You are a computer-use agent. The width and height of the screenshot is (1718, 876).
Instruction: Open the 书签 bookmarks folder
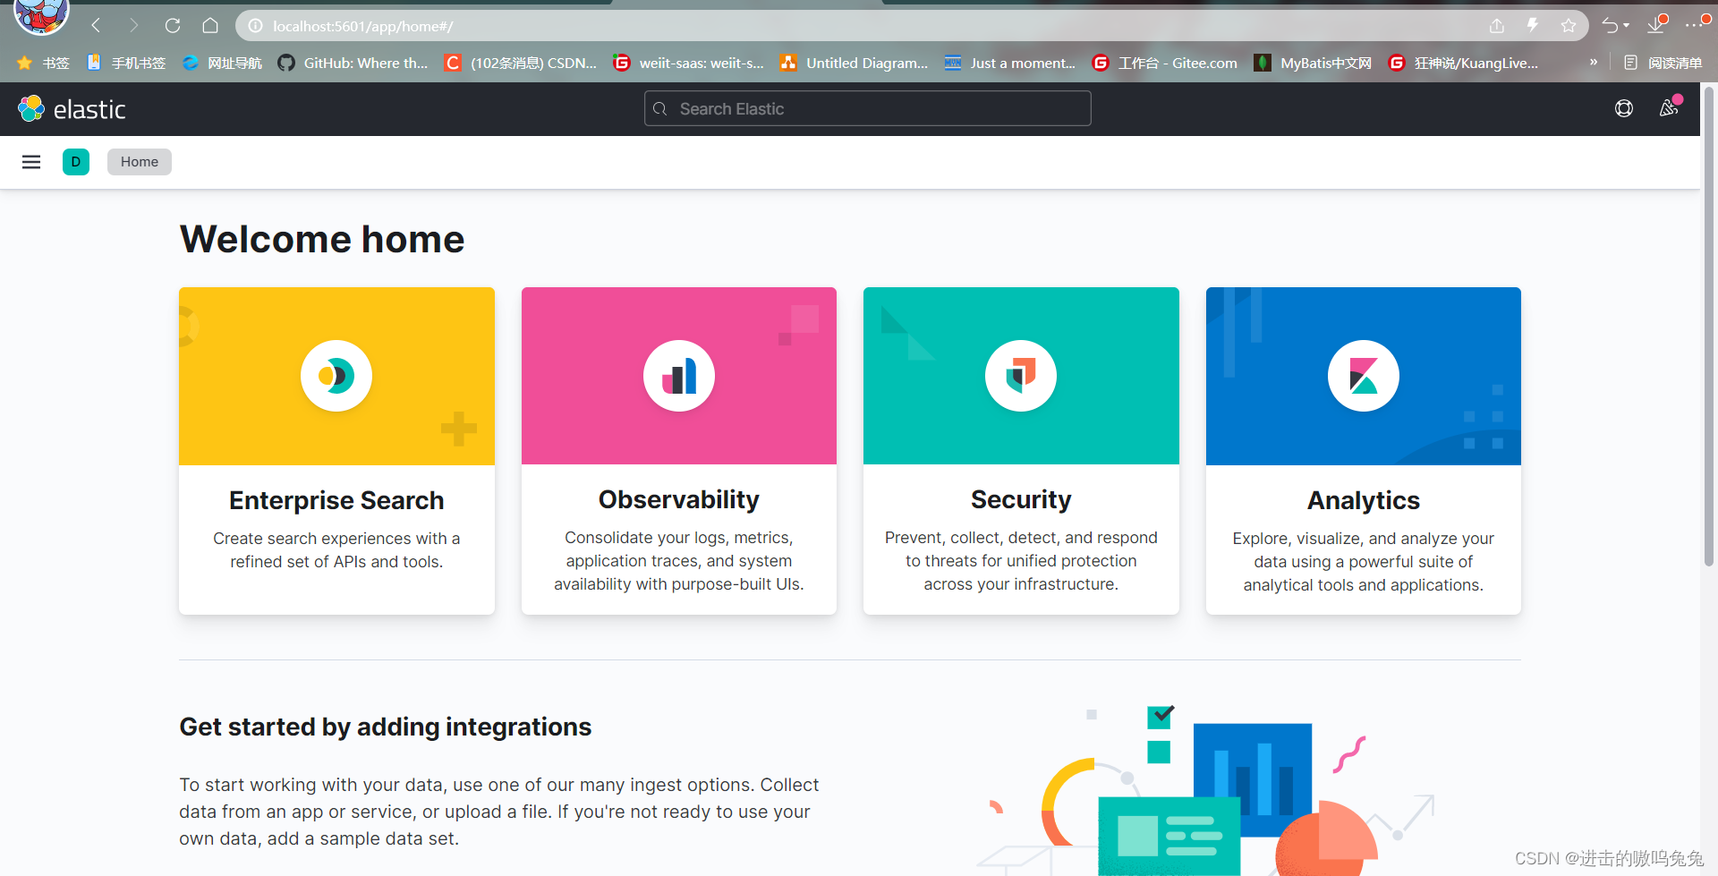coord(43,63)
